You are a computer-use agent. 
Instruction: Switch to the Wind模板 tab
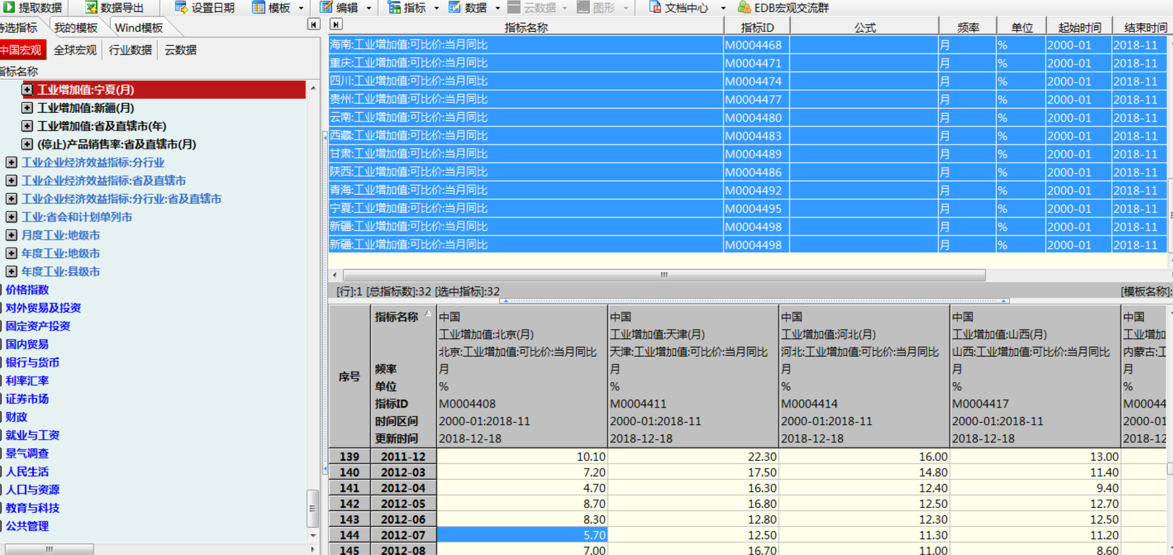[138, 28]
